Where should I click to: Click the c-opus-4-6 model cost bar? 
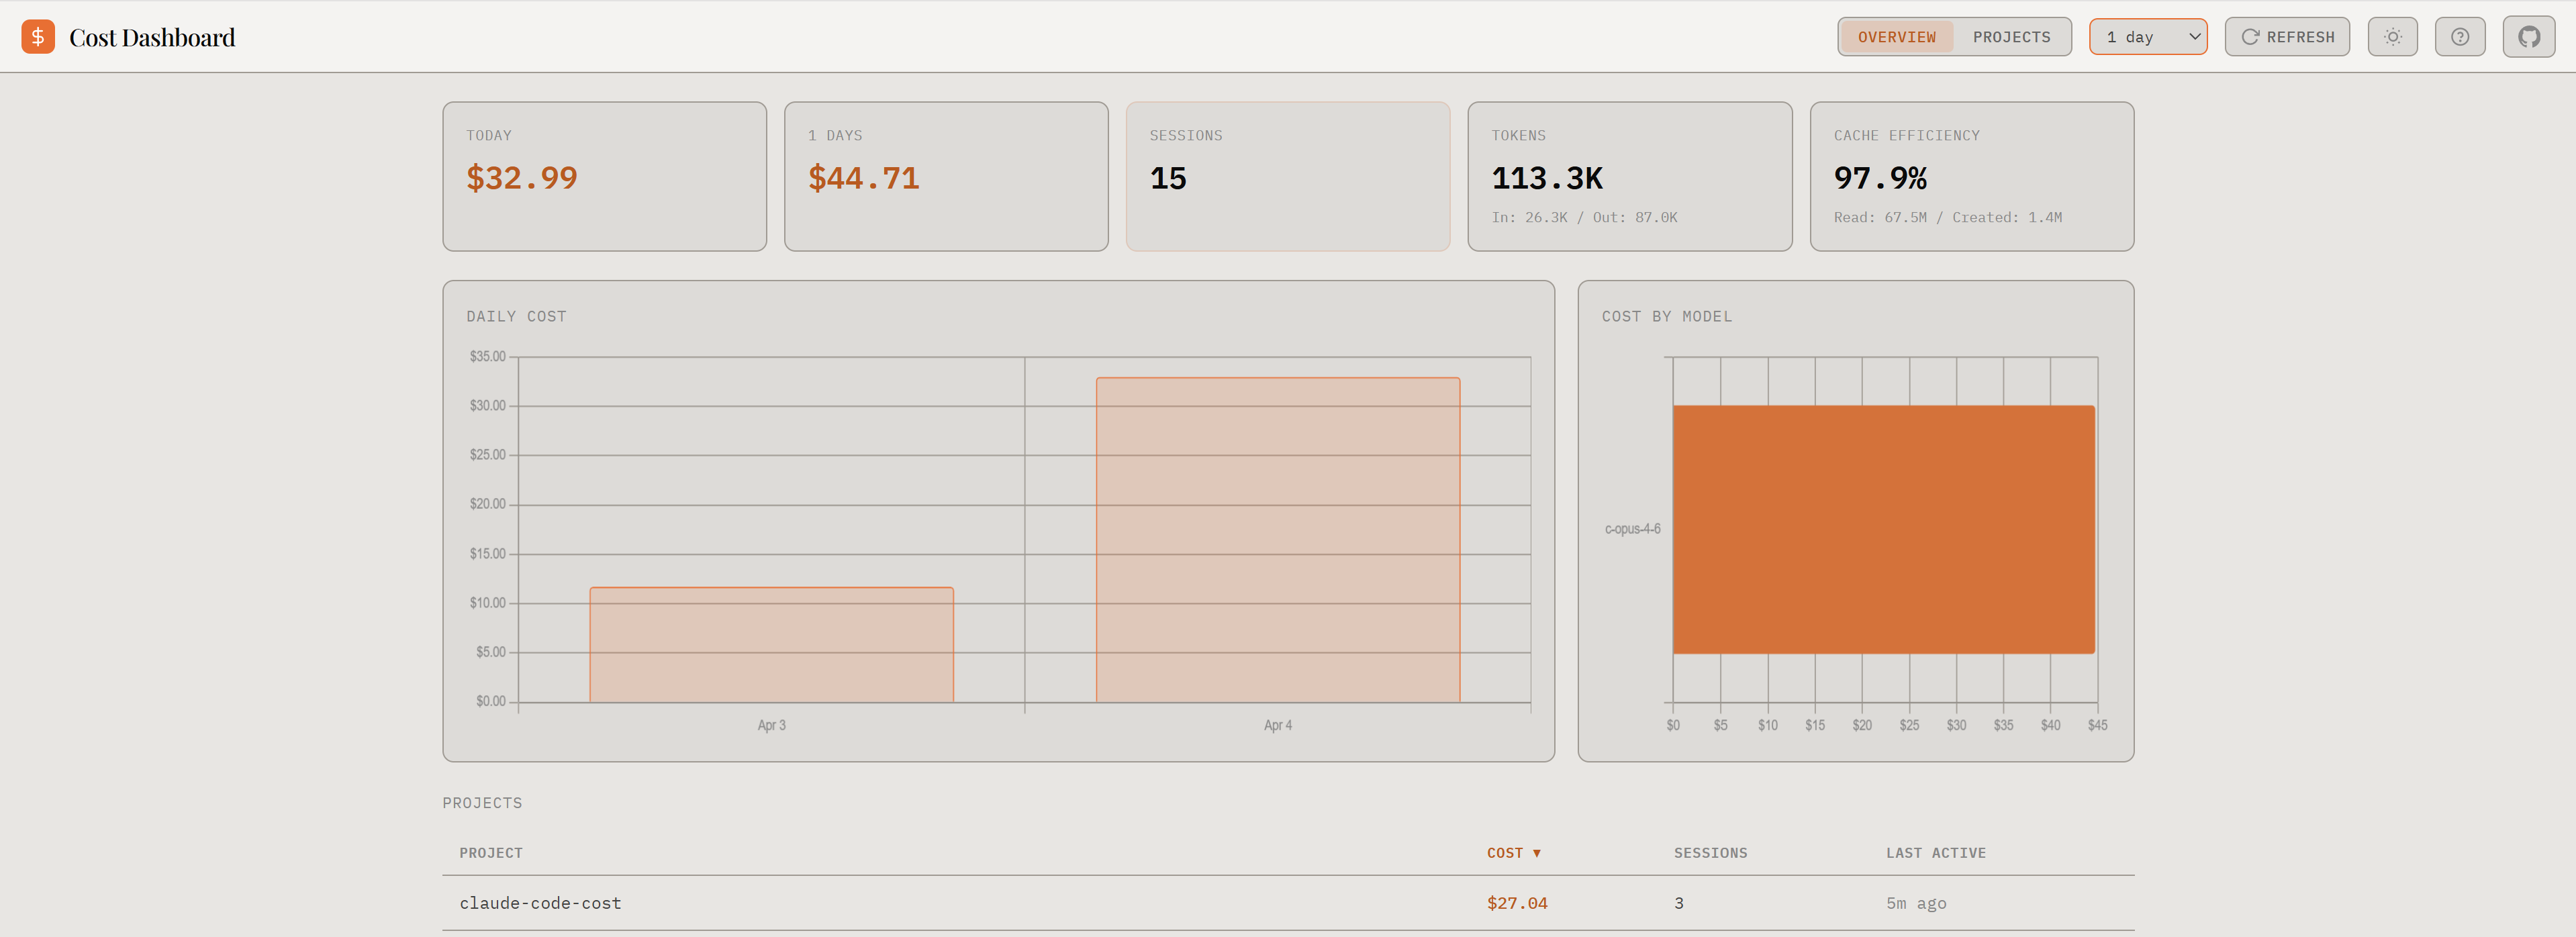tap(1883, 529)
